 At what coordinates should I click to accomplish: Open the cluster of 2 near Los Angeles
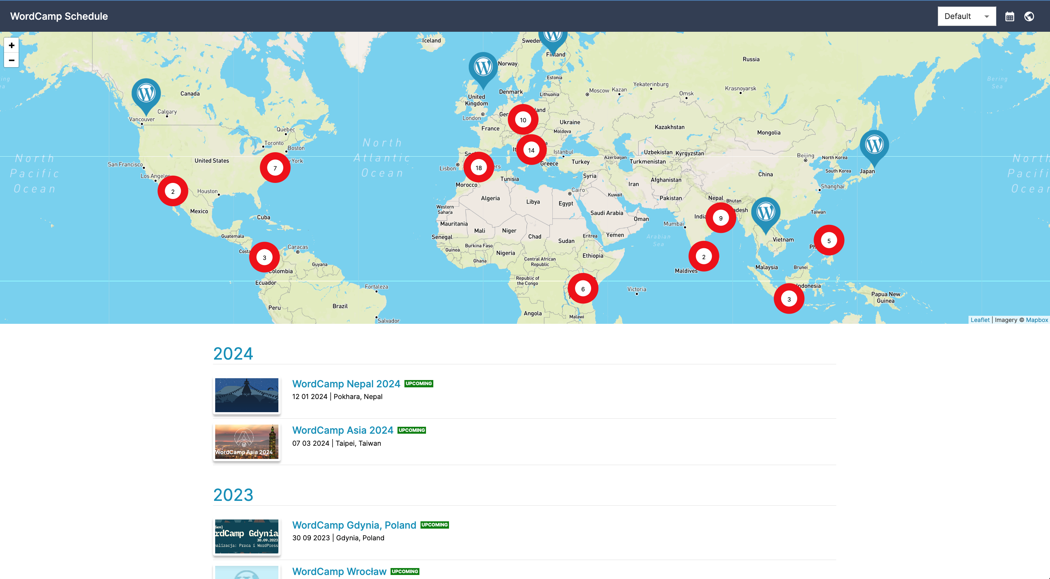[173, 191]
